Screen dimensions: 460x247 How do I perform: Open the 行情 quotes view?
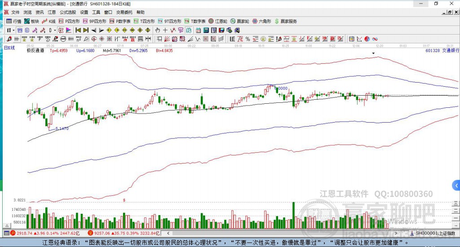pos(14,21)
